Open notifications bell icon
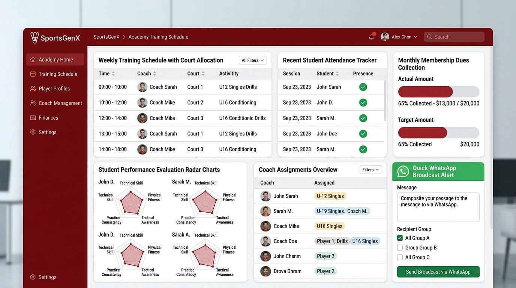The width and height of the screenshot is (516, 288). pos(371,37)
